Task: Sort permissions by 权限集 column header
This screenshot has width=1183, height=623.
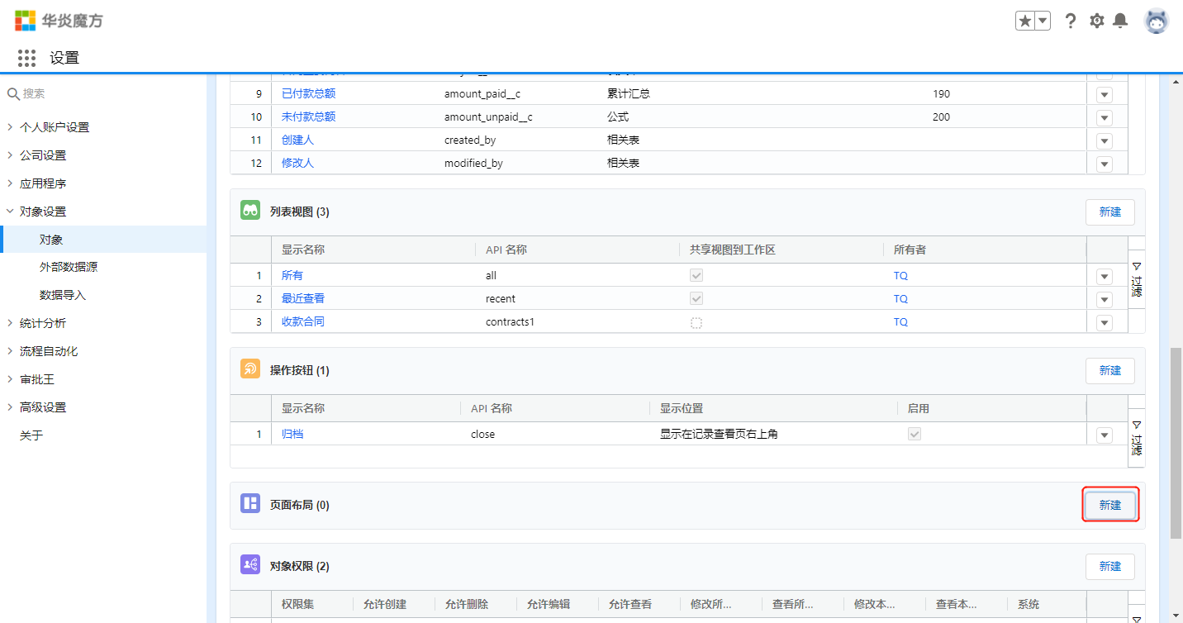Action: pos(297,604)
